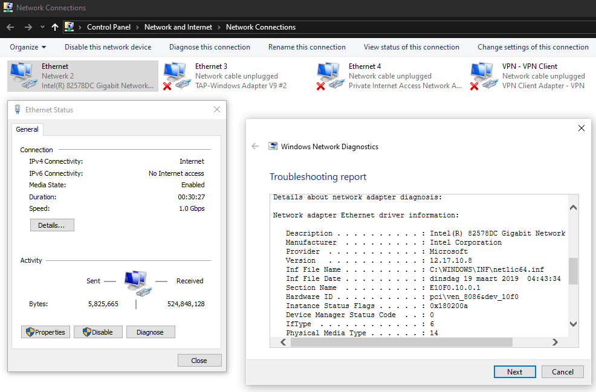Select the Ethernet Netwerk 2 adapter icon
The image size is (596, 392).
[x=23, y=76]
